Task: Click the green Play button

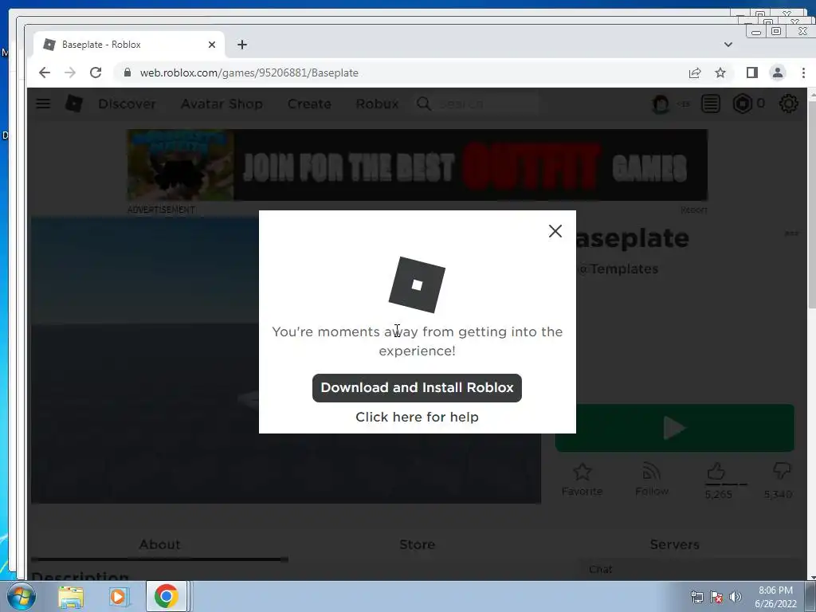Action: click(x=674, y=428)
